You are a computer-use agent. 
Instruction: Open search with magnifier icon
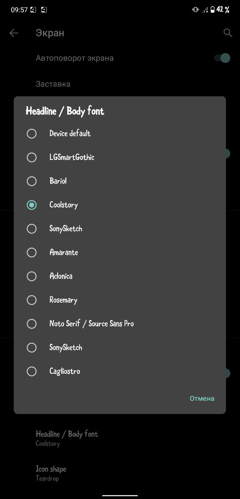click(228, 33)
